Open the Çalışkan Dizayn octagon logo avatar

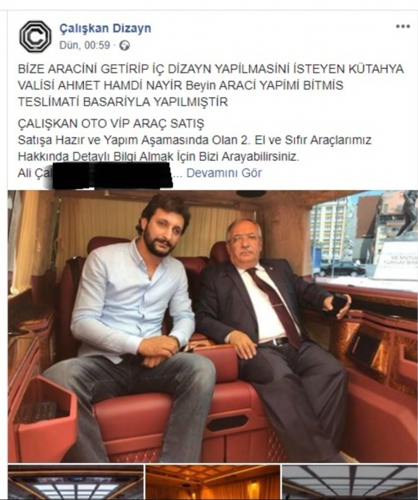point(35,36)
